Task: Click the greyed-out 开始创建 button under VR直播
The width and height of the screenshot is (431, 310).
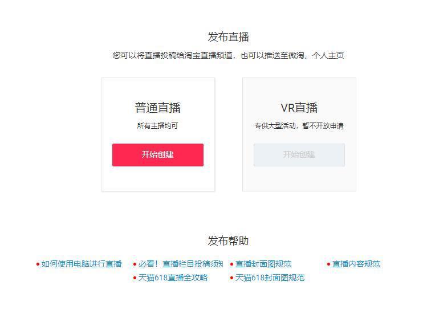Action: tap(299, 155)
